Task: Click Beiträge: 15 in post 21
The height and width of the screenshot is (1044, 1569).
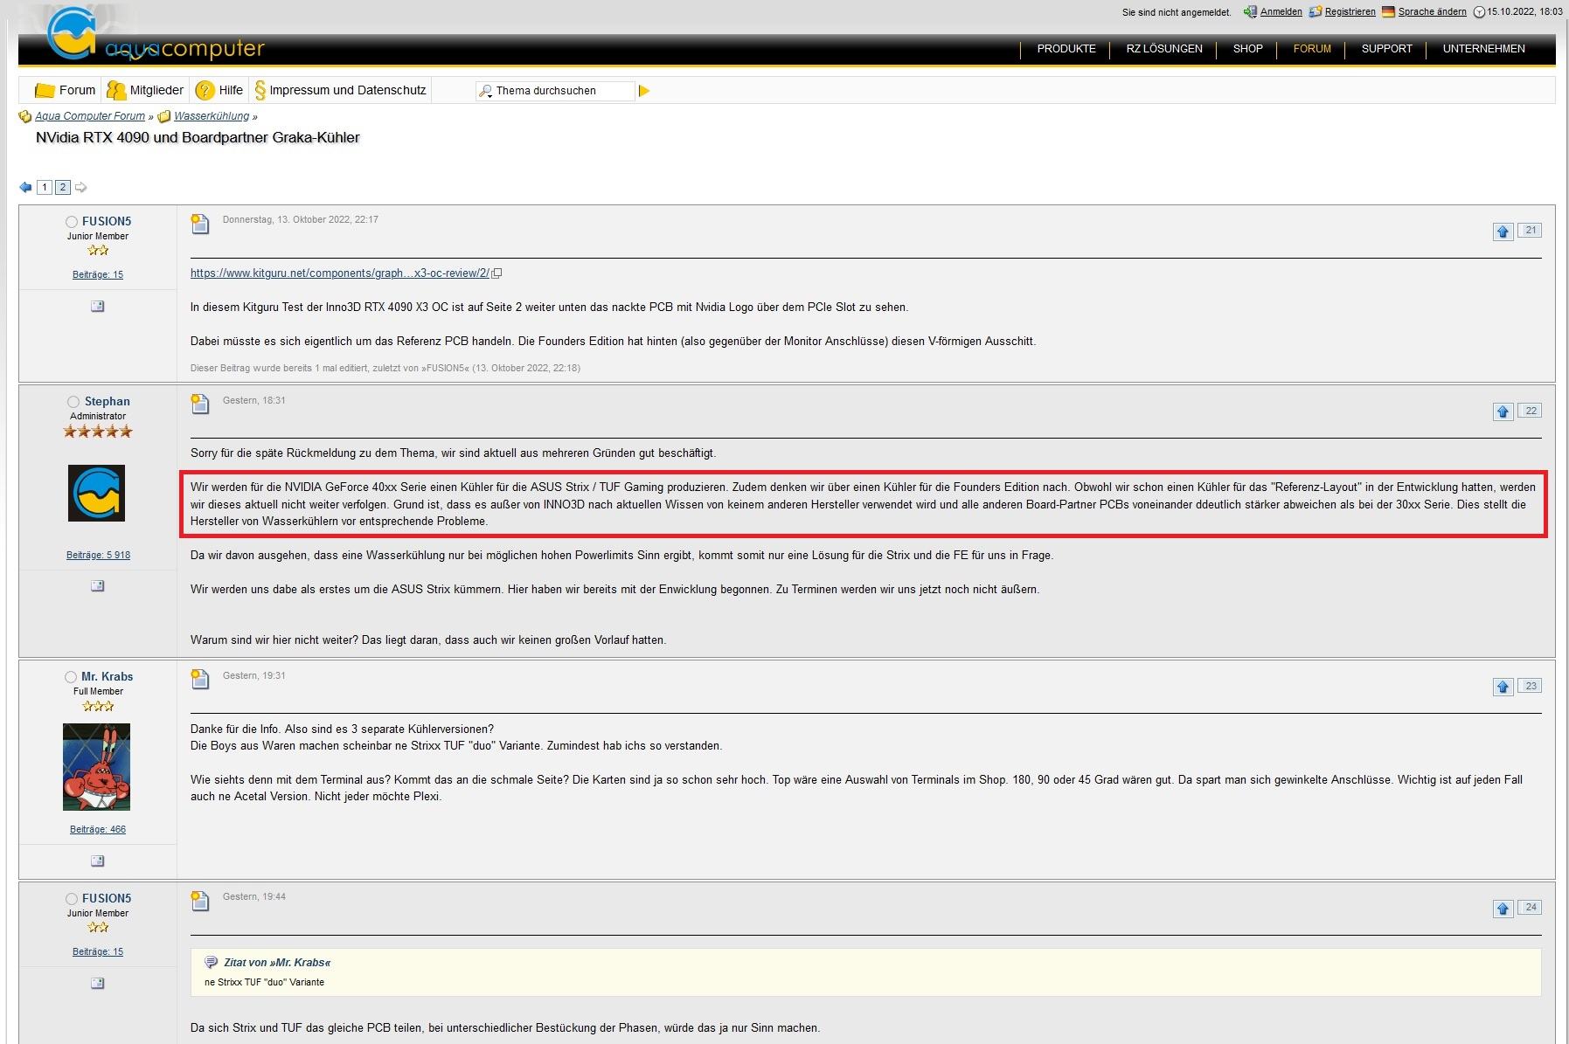Action: [x=98, y=275]
